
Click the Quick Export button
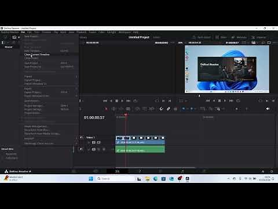202,37
